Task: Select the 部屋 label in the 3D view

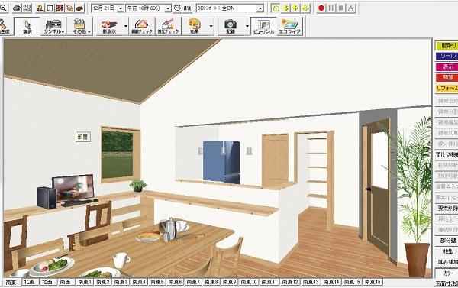Action: click(83, 137)
